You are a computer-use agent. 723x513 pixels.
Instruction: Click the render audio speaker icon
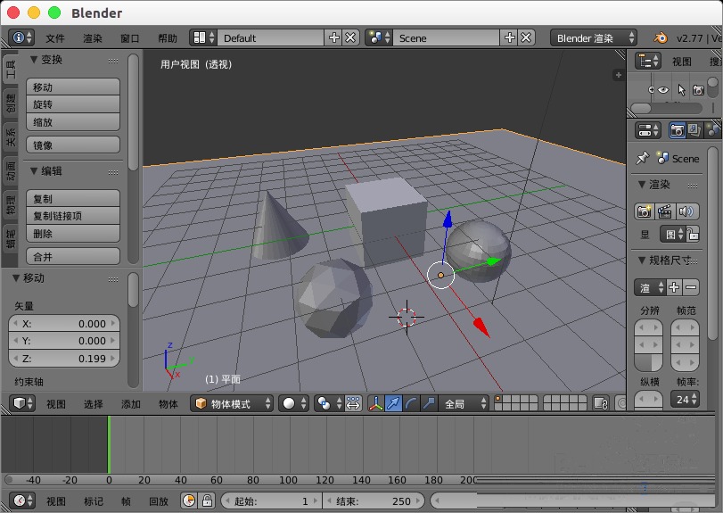pyautogui.click(x=686, y=211)
